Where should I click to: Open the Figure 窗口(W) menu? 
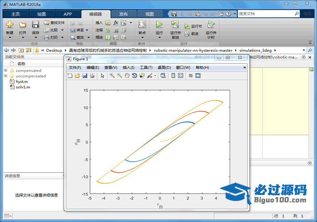pyautogui.click(x=183, y=67)
